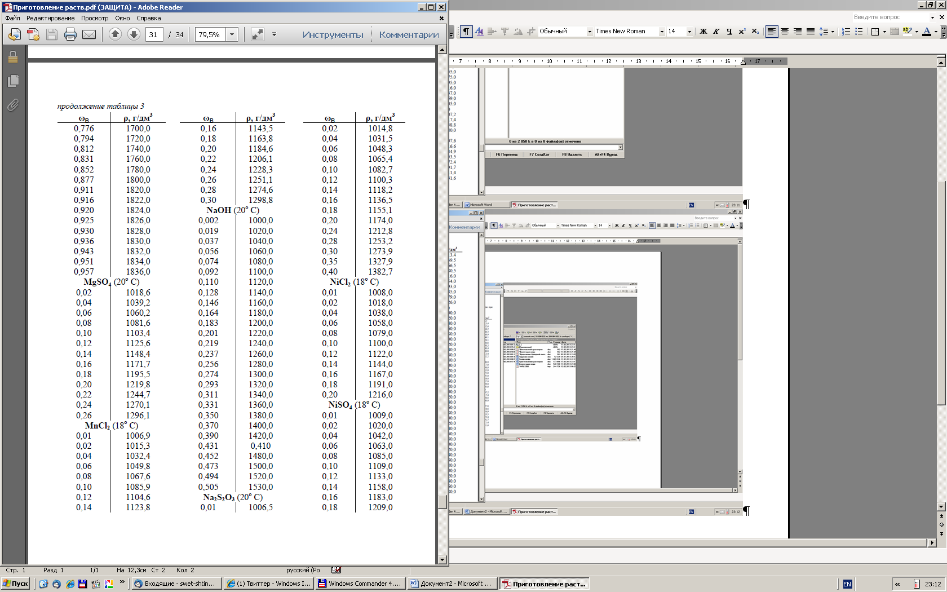Screen dimensions: 947x592
Task: Print the PDF using the printer icon
Action: (70, 34)
